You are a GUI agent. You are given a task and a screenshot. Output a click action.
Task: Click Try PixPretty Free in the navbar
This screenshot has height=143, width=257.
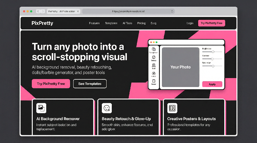point(212,23)
